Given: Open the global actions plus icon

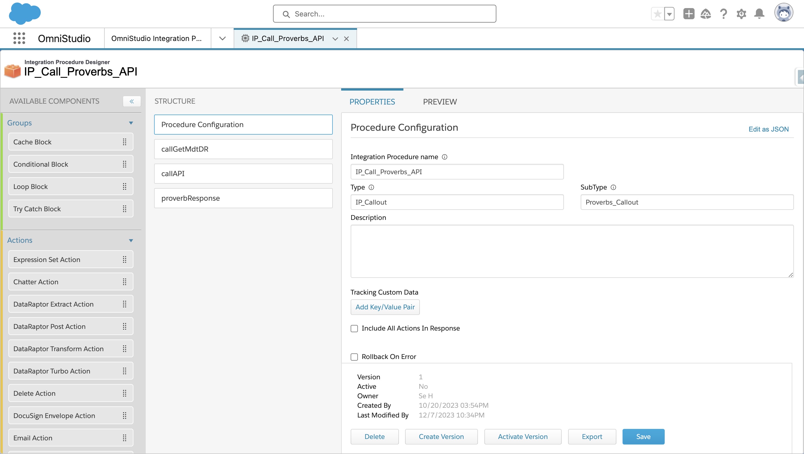Looking at the screenshot, I should coord(689,14).
